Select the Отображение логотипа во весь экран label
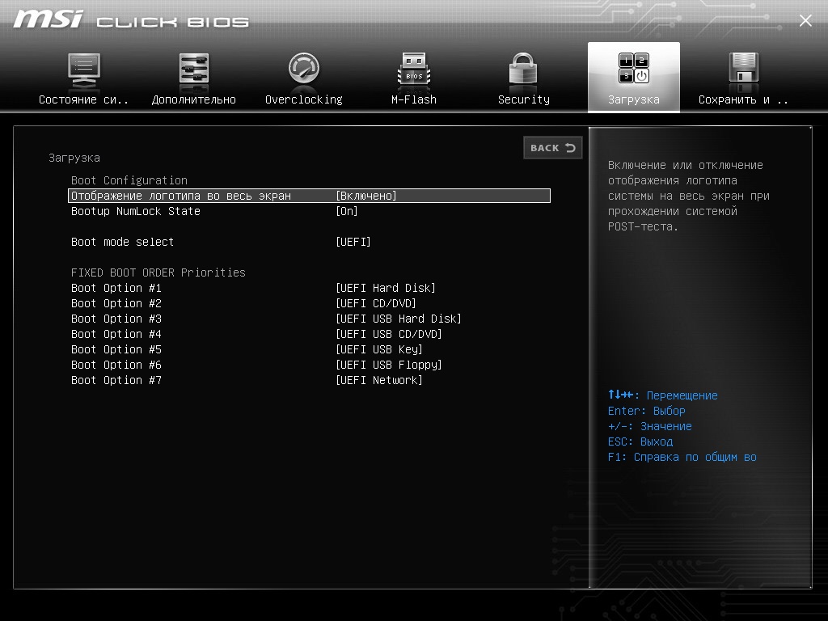 181,196
